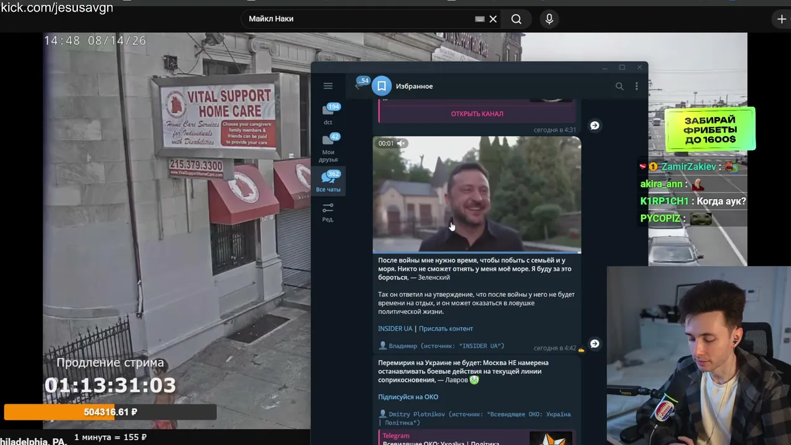Open the Підписуйся на ОКО link
791x445 pixels.
pyautogui.click(x=408, y=397)
